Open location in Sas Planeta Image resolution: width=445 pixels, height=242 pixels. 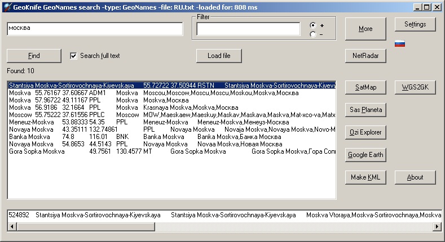(365, 110)
